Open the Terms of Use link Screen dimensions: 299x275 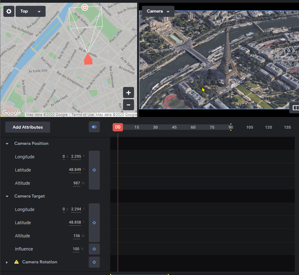(83, 115)
